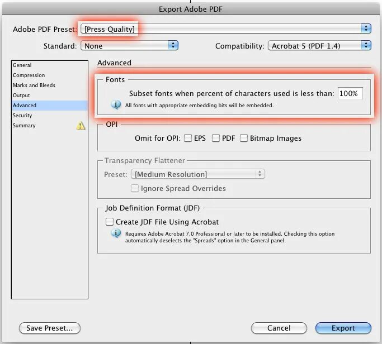The width and height of the screenshot is (382, 344).
Task: Open the Compatibility dropdown
Action: click(x=319, y=46)
